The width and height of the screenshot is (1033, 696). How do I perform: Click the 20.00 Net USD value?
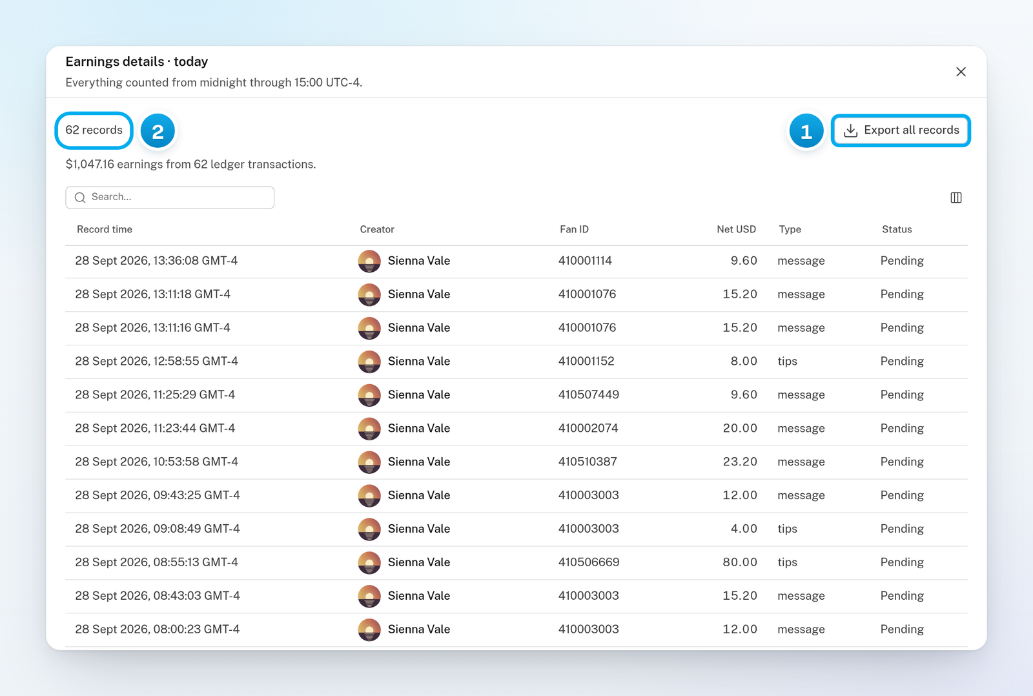click(740, 429)
